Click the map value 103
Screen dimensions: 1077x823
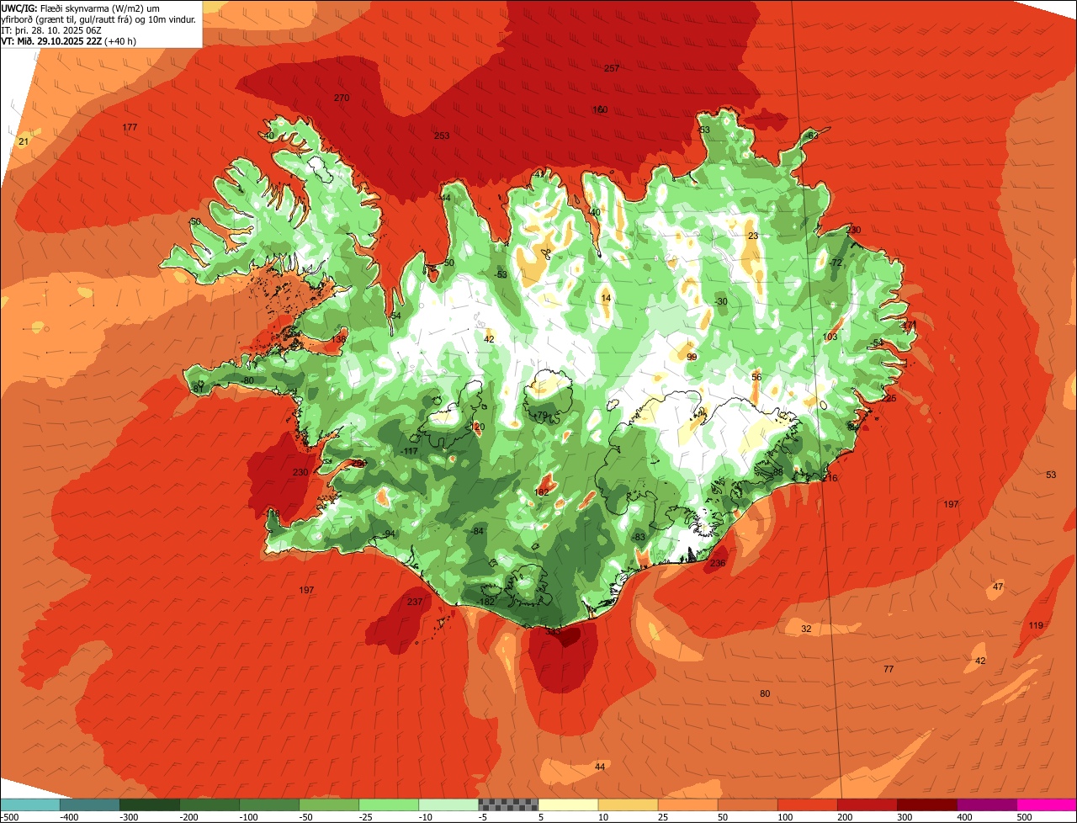(830, 337)
